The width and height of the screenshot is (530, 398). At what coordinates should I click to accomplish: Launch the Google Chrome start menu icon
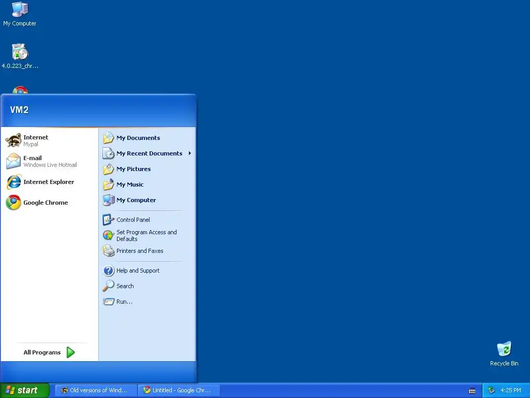coord(13,203)
